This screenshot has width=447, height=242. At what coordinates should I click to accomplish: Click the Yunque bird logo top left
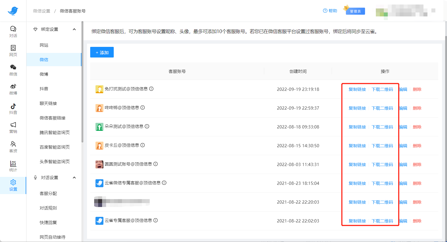pos(13,11)
